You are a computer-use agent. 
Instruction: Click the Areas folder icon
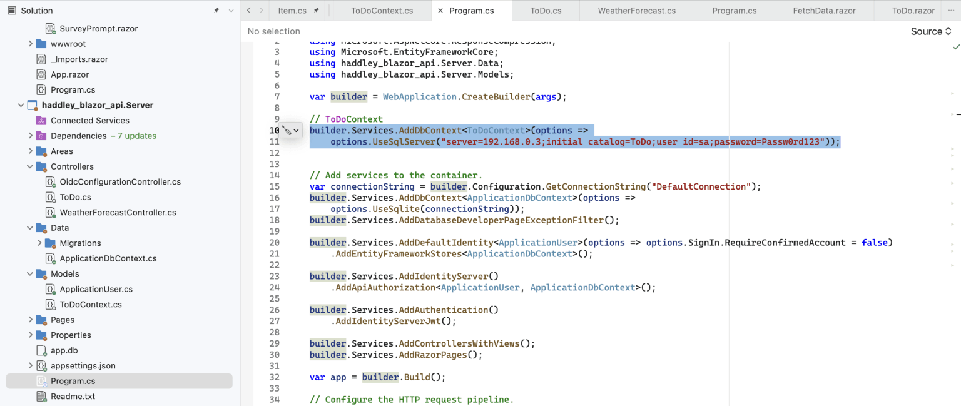pos(41,151)
